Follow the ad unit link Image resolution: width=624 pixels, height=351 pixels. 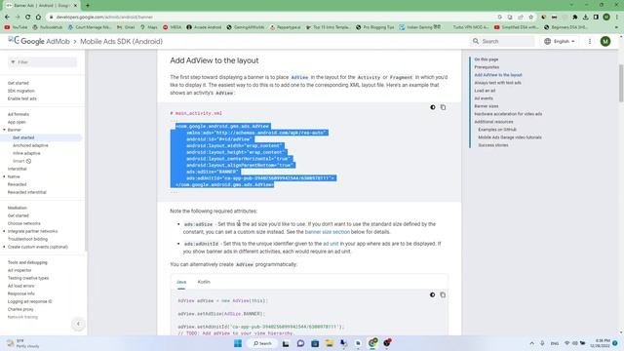pos(331,244)
